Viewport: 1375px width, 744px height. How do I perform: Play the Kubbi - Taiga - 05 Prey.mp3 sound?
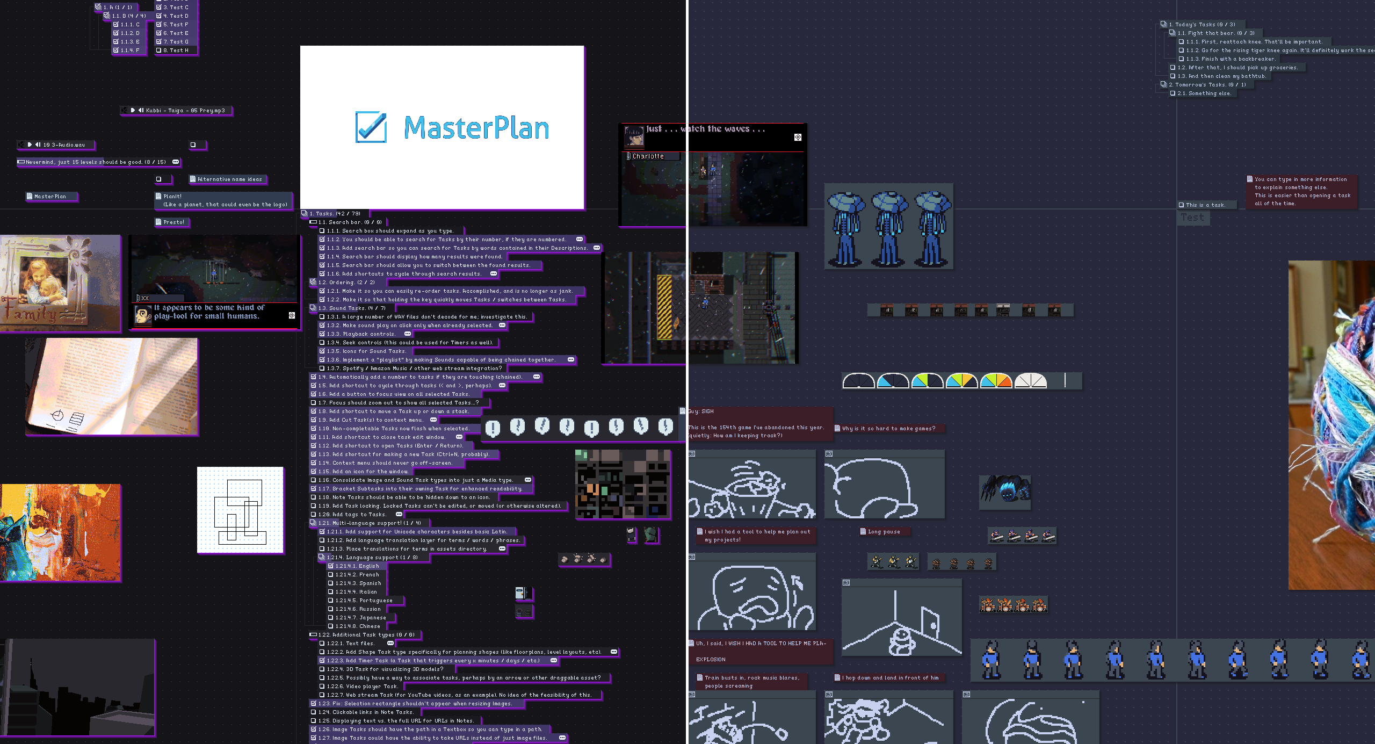(x=133, y=110)
